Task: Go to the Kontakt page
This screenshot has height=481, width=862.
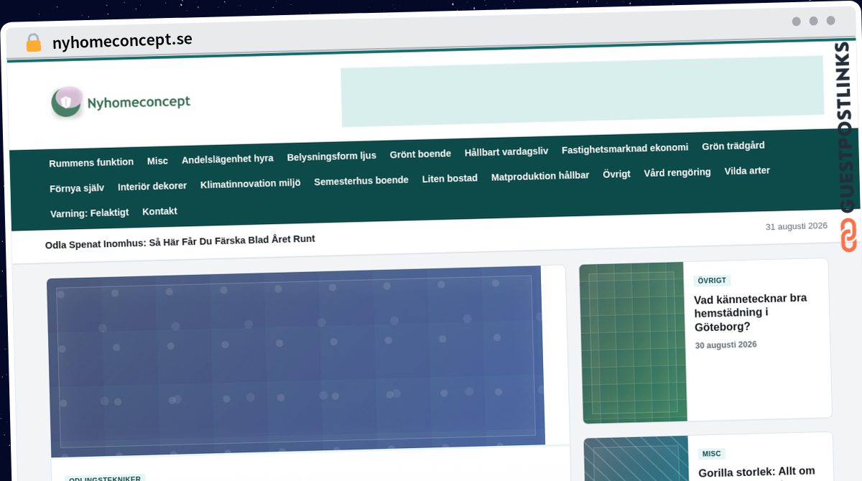Action: click(159, 211)
